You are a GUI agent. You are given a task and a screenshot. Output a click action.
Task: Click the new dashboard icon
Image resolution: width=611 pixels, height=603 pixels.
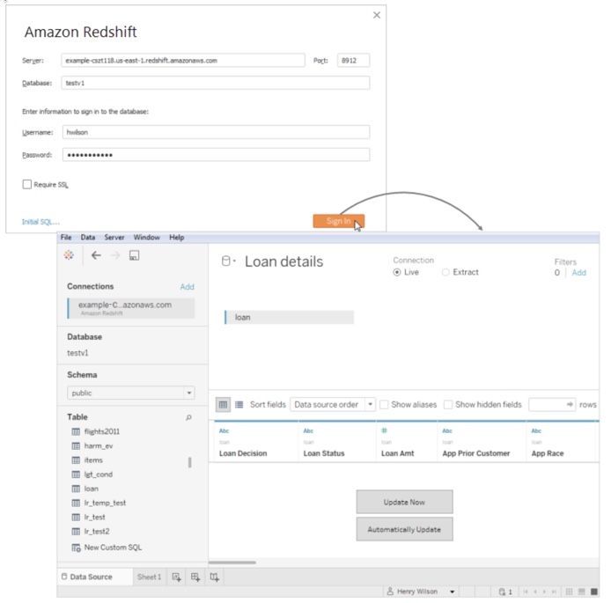tap(195, 577)
